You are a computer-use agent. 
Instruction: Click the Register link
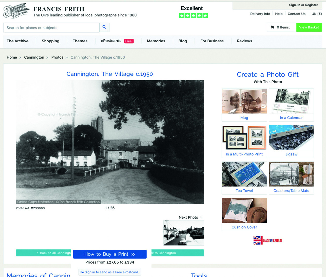(312, 5)
